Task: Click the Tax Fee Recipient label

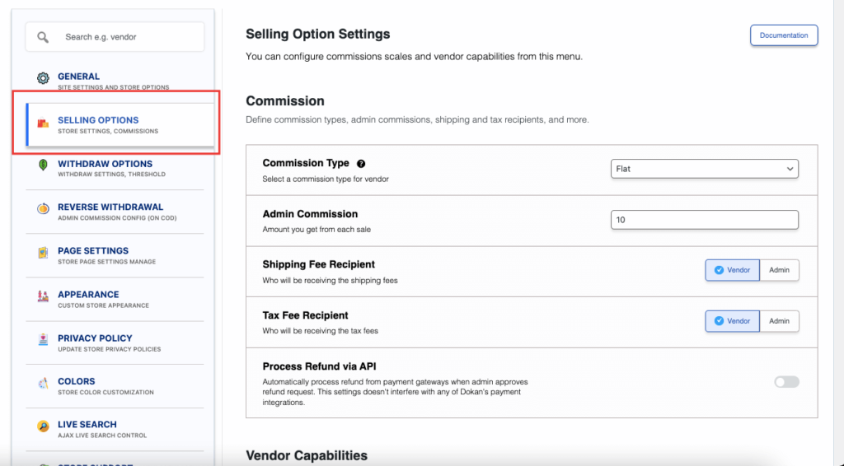Action: coord(305,315)
